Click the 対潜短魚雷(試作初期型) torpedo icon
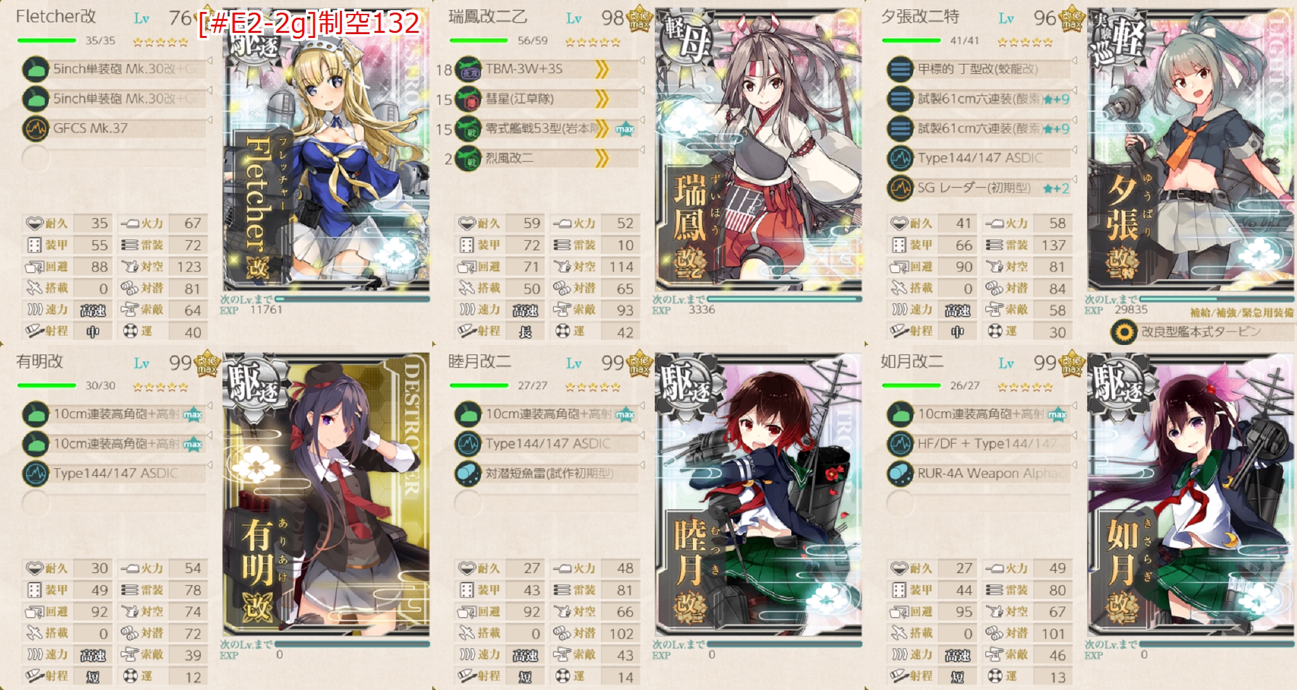The image size is (1297, 690). [468, 474]
